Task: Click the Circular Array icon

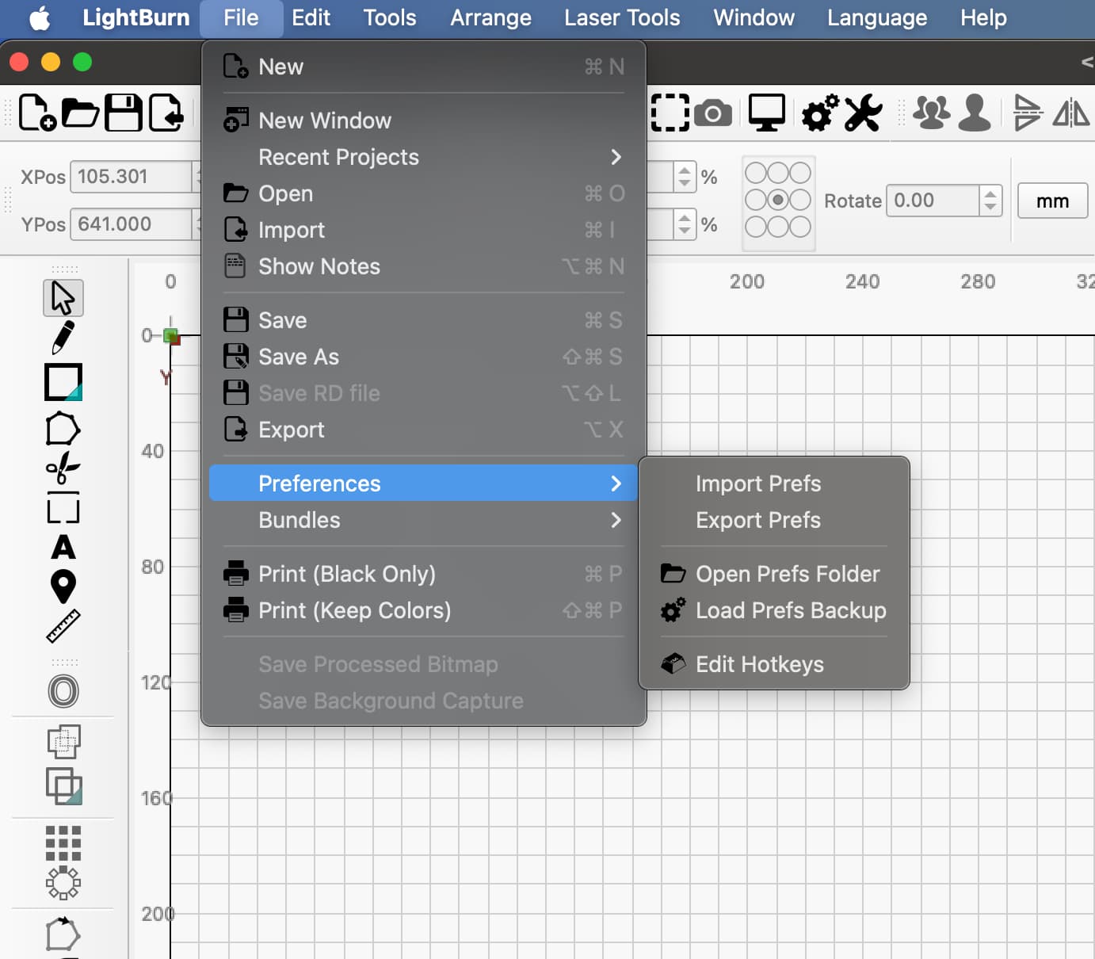Action: coord(63,883)
